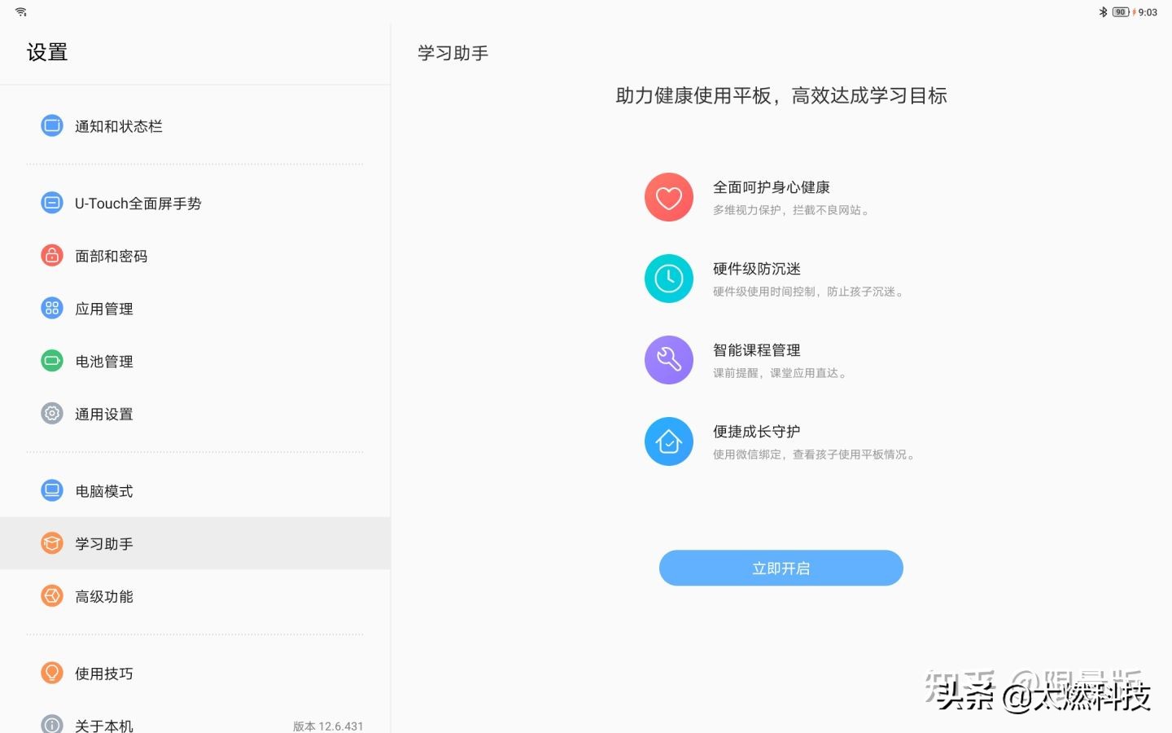Image resolution: width=1172 pixels, height=733 pixels.
Task: Open the 通知和状态栏 settings entry
Action: click(x=118, y=126)
